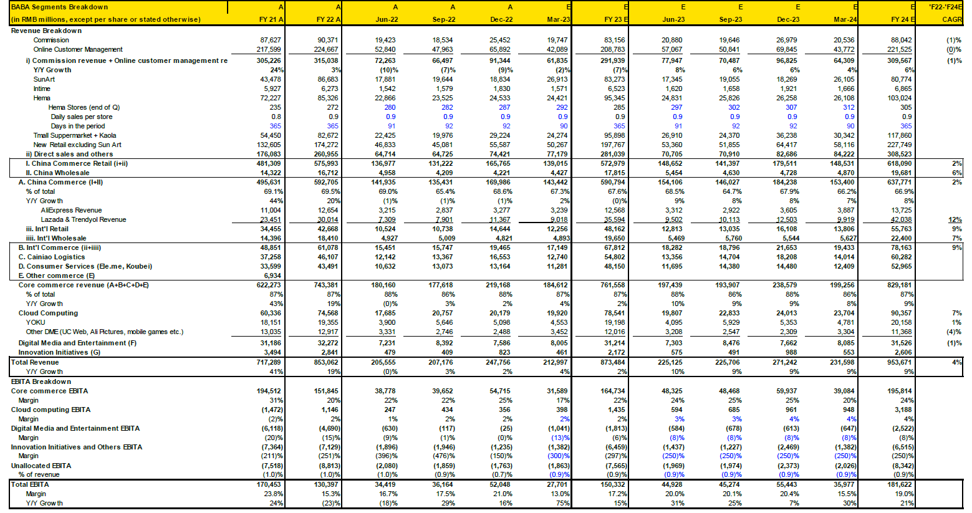Select the 'Mar-24' column header
The width and height of the screenshot is (972, 513).
(845, 19)
